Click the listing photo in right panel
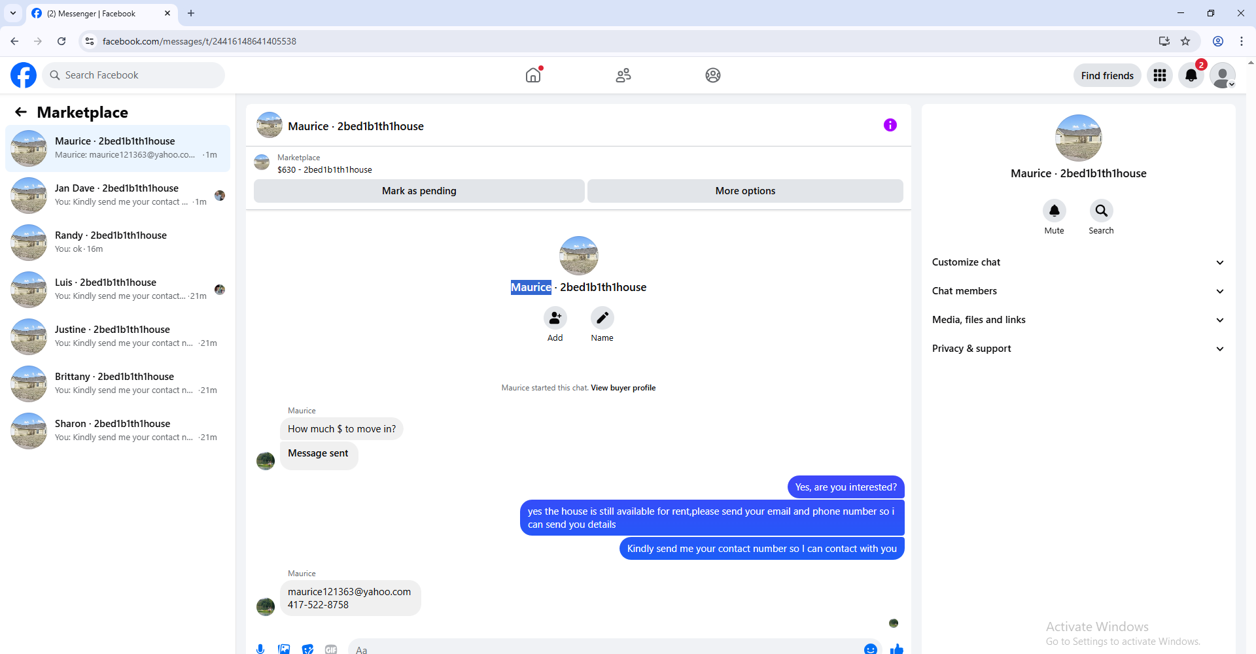The height and width of the screenshot is (654, 1256). [1079, 138]
